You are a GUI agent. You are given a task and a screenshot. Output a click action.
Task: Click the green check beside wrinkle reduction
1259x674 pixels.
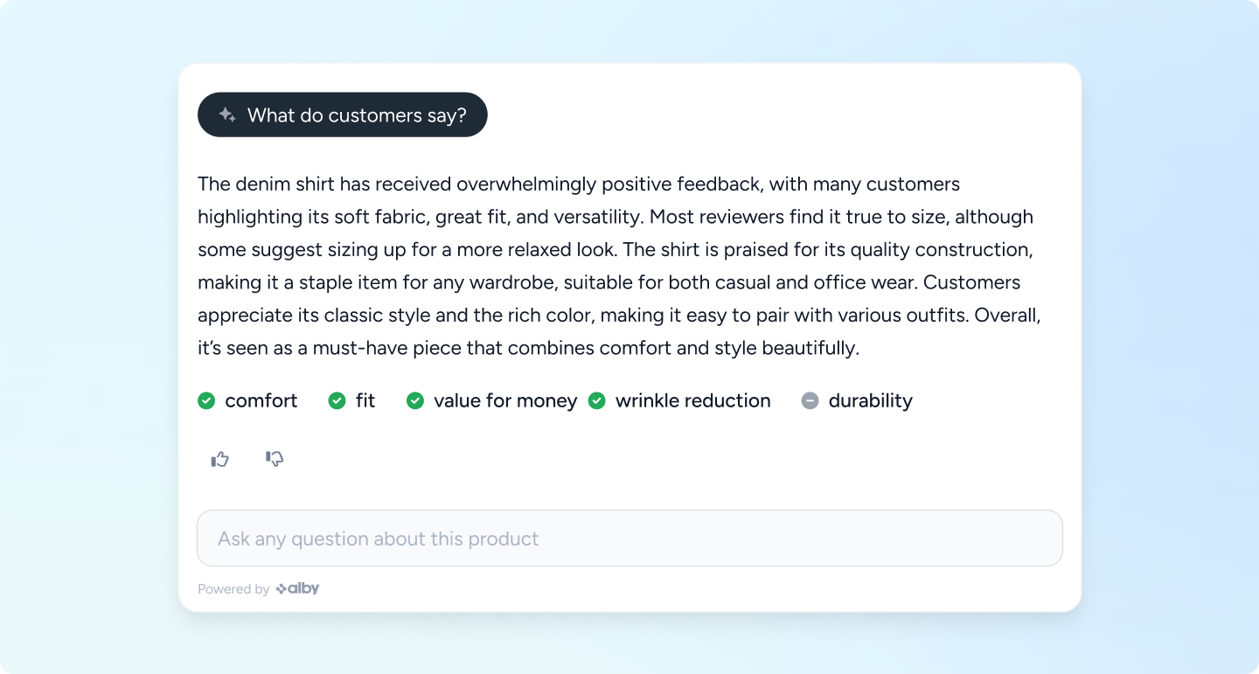(597, 400)
